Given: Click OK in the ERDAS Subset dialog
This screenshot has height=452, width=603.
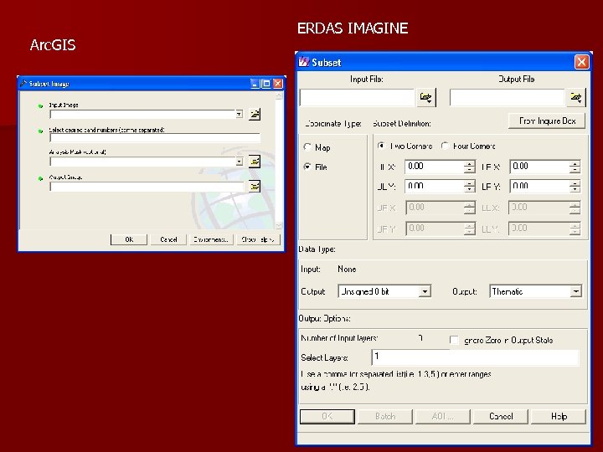Looking at the screenshot, I should click(327, 417).
